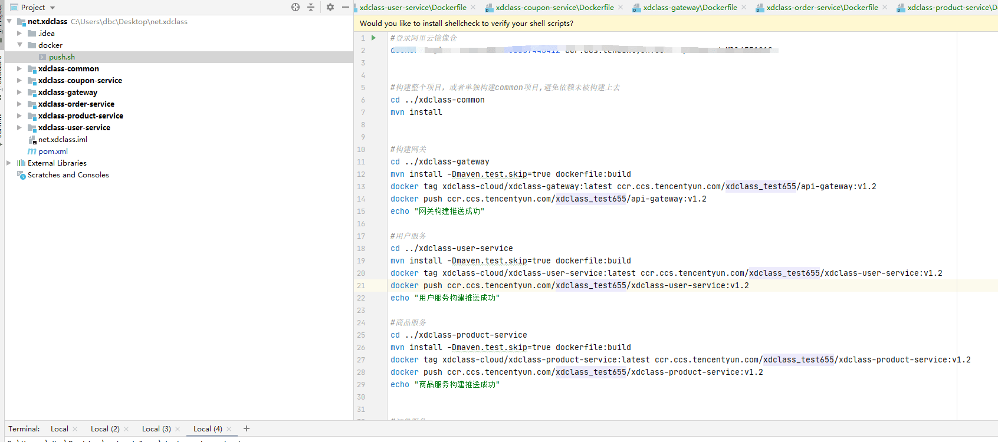Click the #商品服务 comment line
Image resolution: width=998 pixels, height=442 pixels.
[x=408, y=323]
